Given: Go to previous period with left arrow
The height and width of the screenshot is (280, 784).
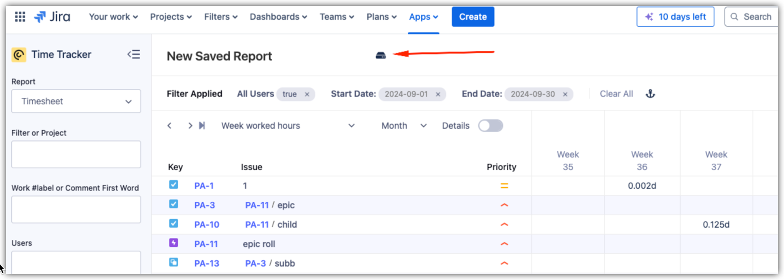Looking at the screenshot, I should pyautogui.click(x=169, y=126).
